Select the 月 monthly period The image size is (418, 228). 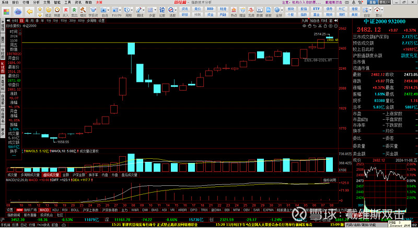point(32,21)
